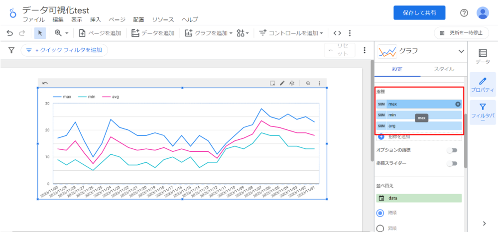498x232 pixels.
Task: Click the properties panel vertical scrollbar
Action: click(x=466, y=140)
